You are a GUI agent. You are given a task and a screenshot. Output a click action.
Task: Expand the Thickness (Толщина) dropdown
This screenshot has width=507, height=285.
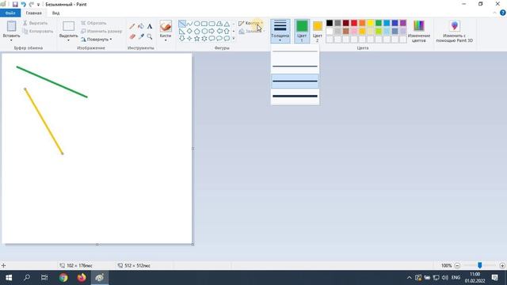(280, 31)
